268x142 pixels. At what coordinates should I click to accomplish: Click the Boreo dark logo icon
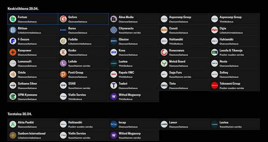(x=63, y=30)
